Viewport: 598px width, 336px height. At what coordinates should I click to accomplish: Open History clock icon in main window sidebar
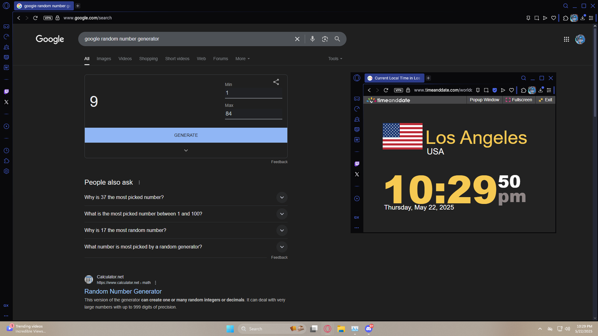tap(7, 151)
